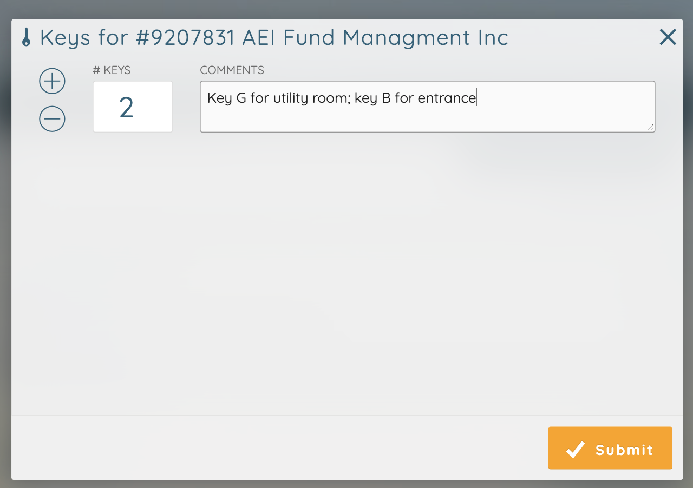Screen dimensions: 693x488
Task: Focus the # Keys number field
Action: coord(133,107)
